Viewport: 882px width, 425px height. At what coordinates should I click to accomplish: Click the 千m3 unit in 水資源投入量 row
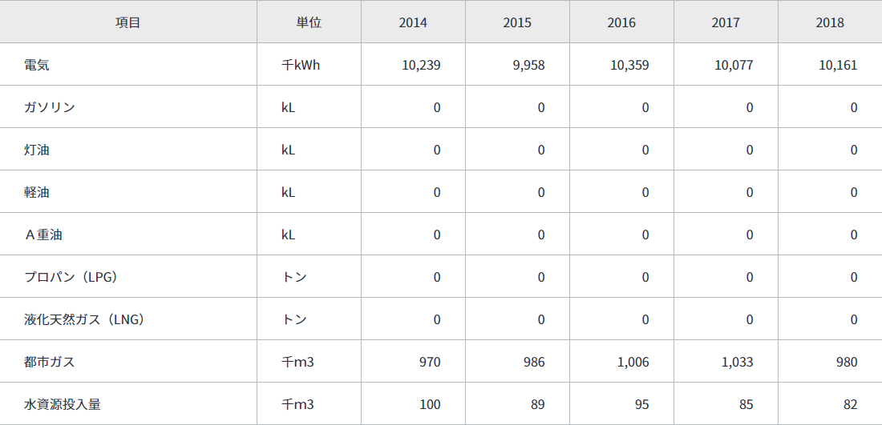pyautogui.click(x=297, y=404)
